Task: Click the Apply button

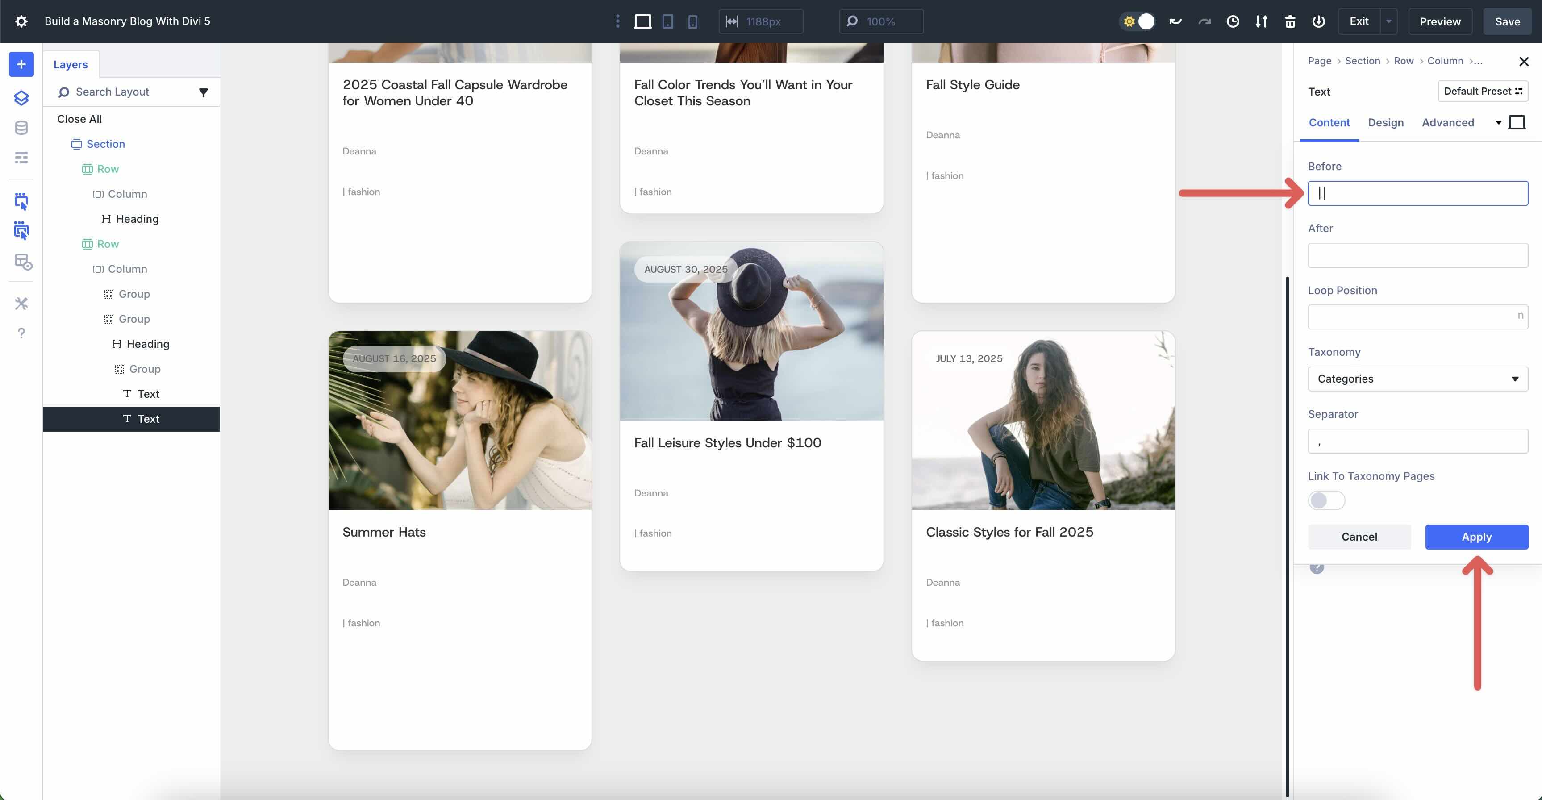Action: tap(1476, 537)
